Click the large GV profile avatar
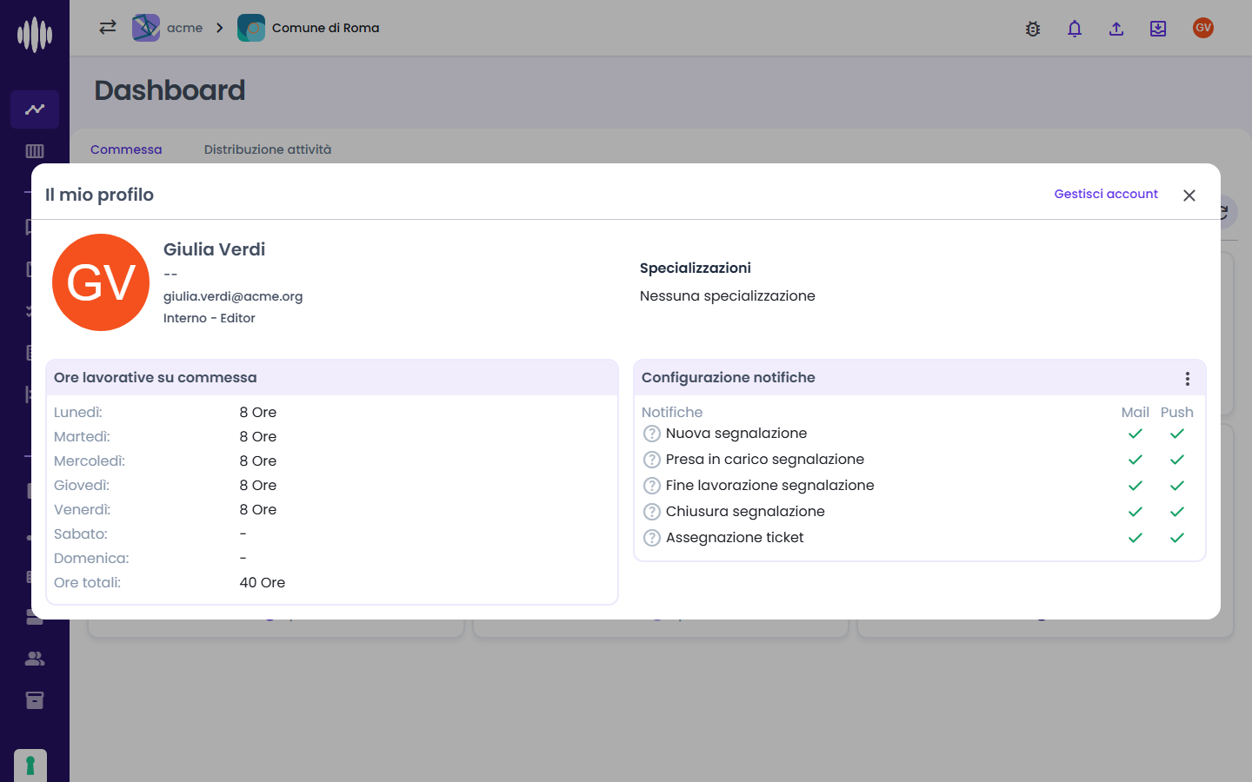 [x=101, y=282]
